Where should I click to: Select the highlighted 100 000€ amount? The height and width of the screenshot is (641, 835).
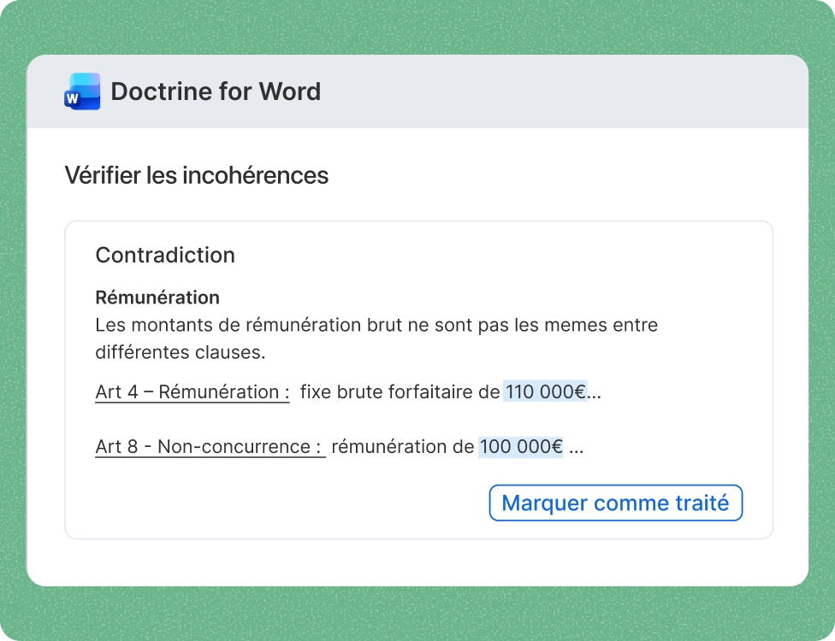(x=523, y=446)
